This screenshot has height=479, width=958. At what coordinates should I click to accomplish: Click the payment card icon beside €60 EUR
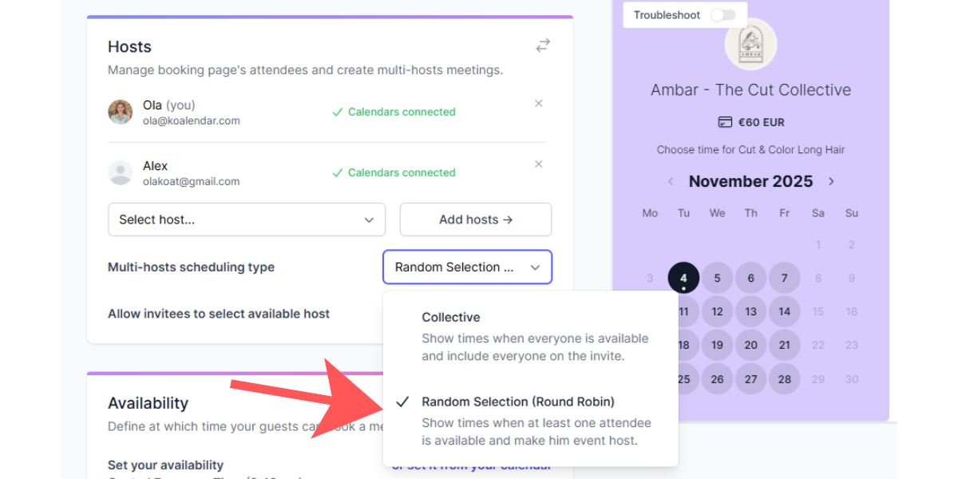pyautogui.click(x=725, y=122)
